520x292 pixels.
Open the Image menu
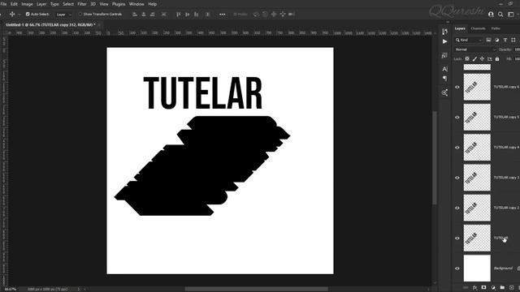(27, 4)
